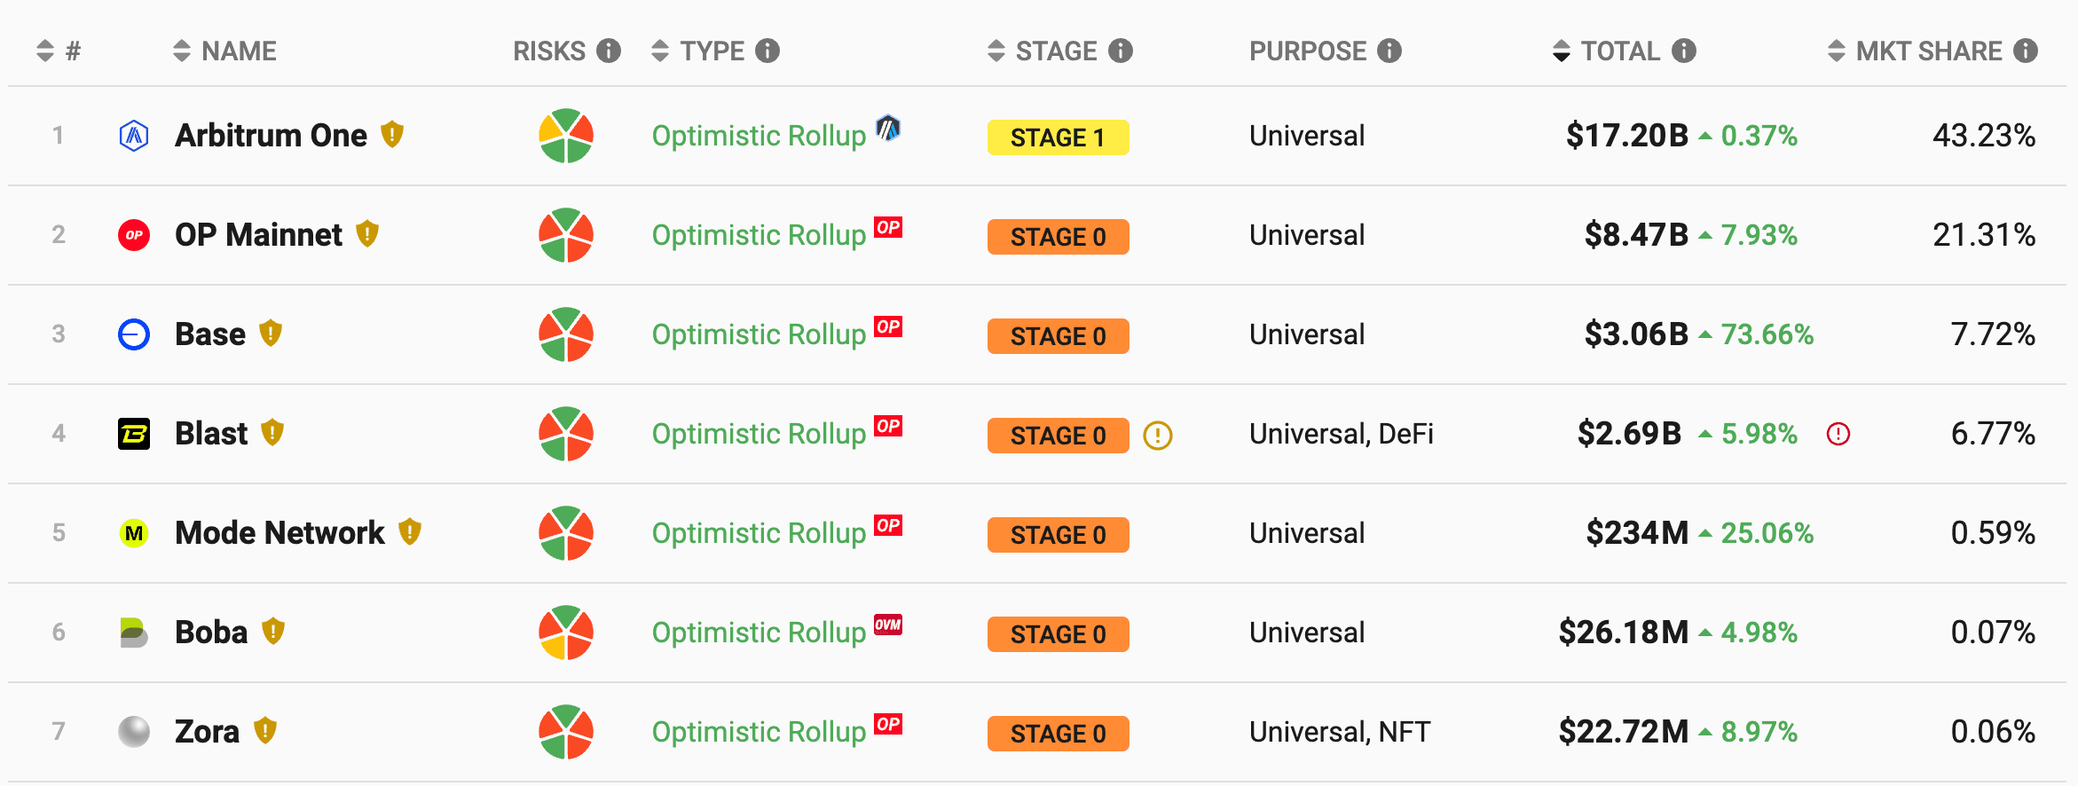Click the red warning icon next to Blast's total
Viewport: 2078px width, 786px height.
tap(1838, 434)
